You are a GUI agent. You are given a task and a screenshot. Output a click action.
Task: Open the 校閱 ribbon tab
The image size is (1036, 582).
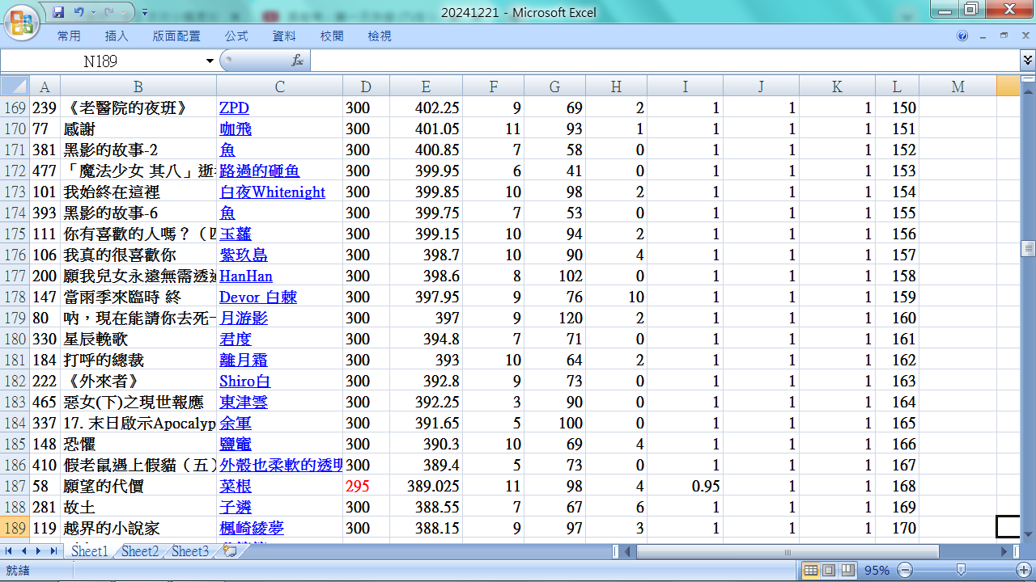tap(332, 36)
